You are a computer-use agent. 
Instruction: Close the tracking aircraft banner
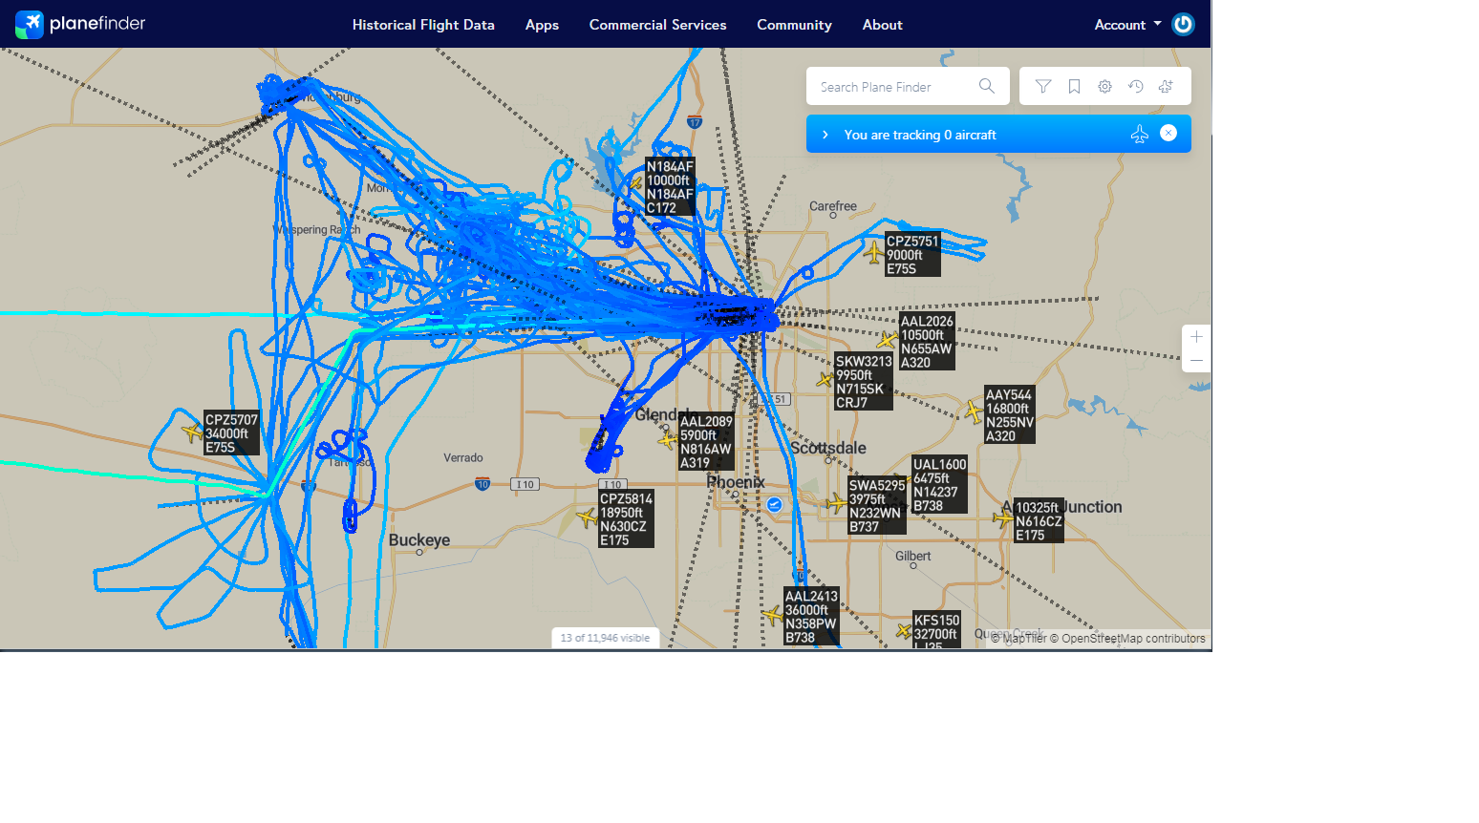[1168, 134]
